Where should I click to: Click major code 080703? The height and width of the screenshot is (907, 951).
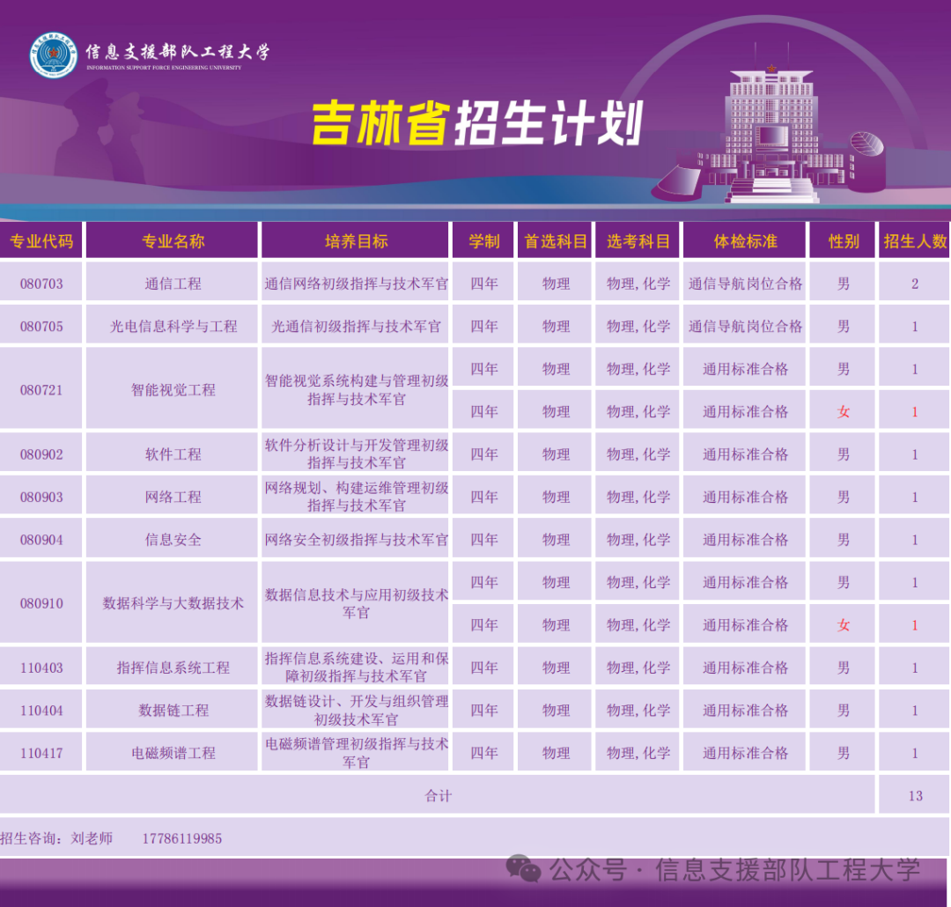(x=41, y=284)
